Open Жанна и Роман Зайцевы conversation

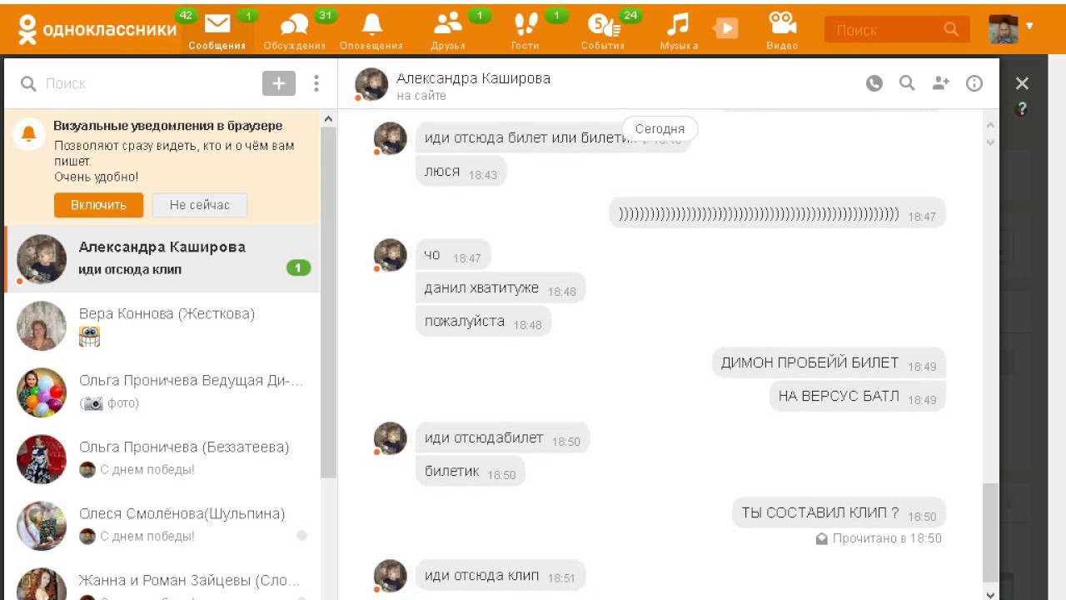162,581
